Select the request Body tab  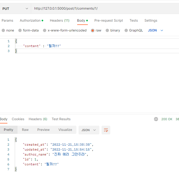coord(82,21)
